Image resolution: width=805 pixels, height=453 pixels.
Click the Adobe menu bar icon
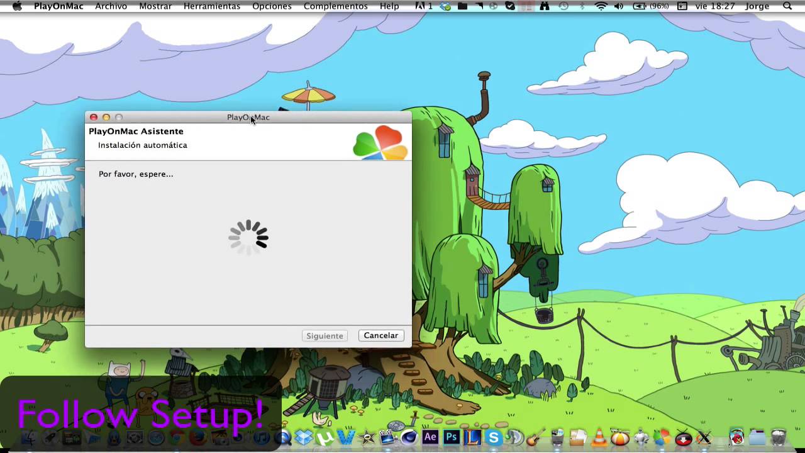420,6
